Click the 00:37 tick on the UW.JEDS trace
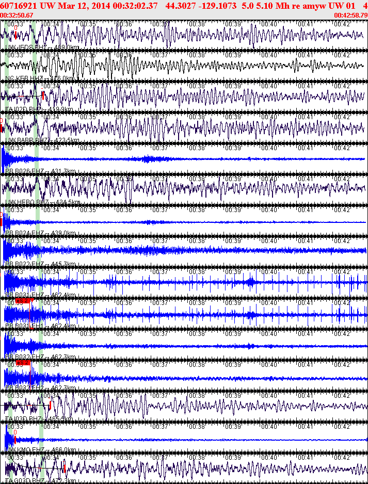Viewport: 368px width, 484px height. click(160, 24)
